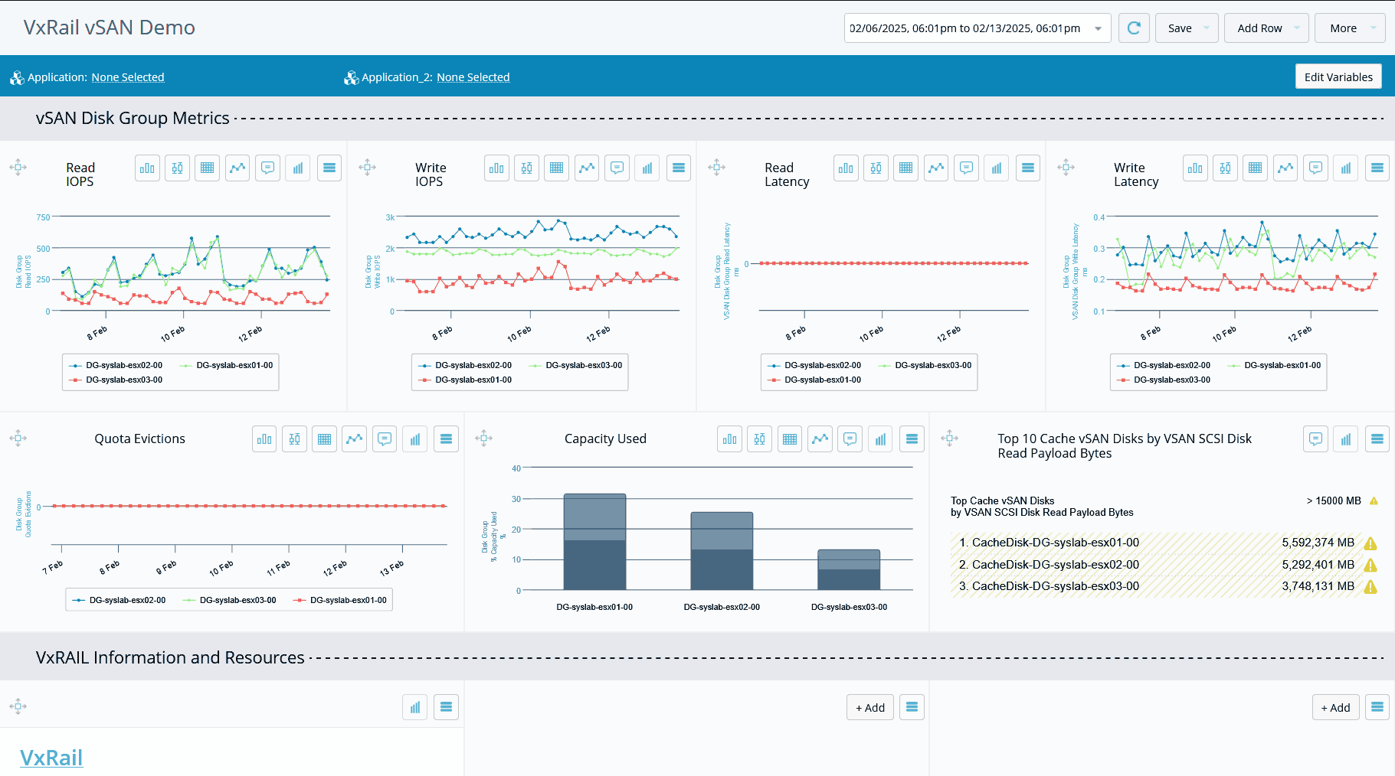Open hamburger menu of Write Latency widget
This screenshot has width=1395, height=776.
(1377, 168)
